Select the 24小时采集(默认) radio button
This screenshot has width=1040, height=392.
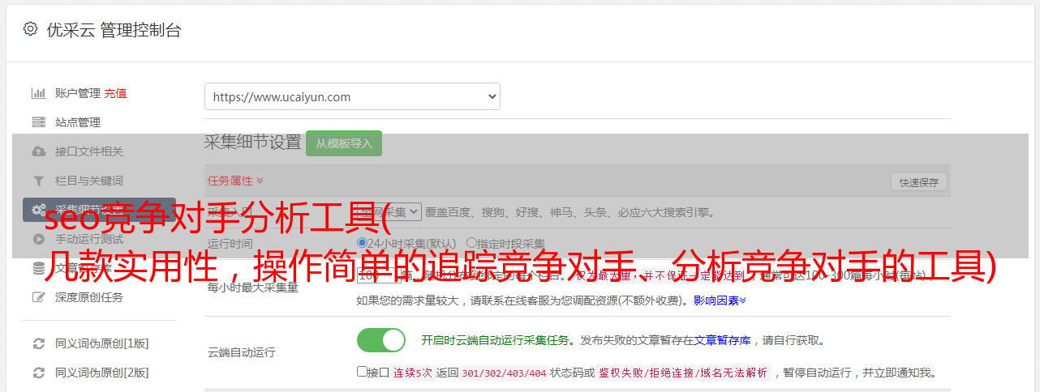[x=362, y=242]
